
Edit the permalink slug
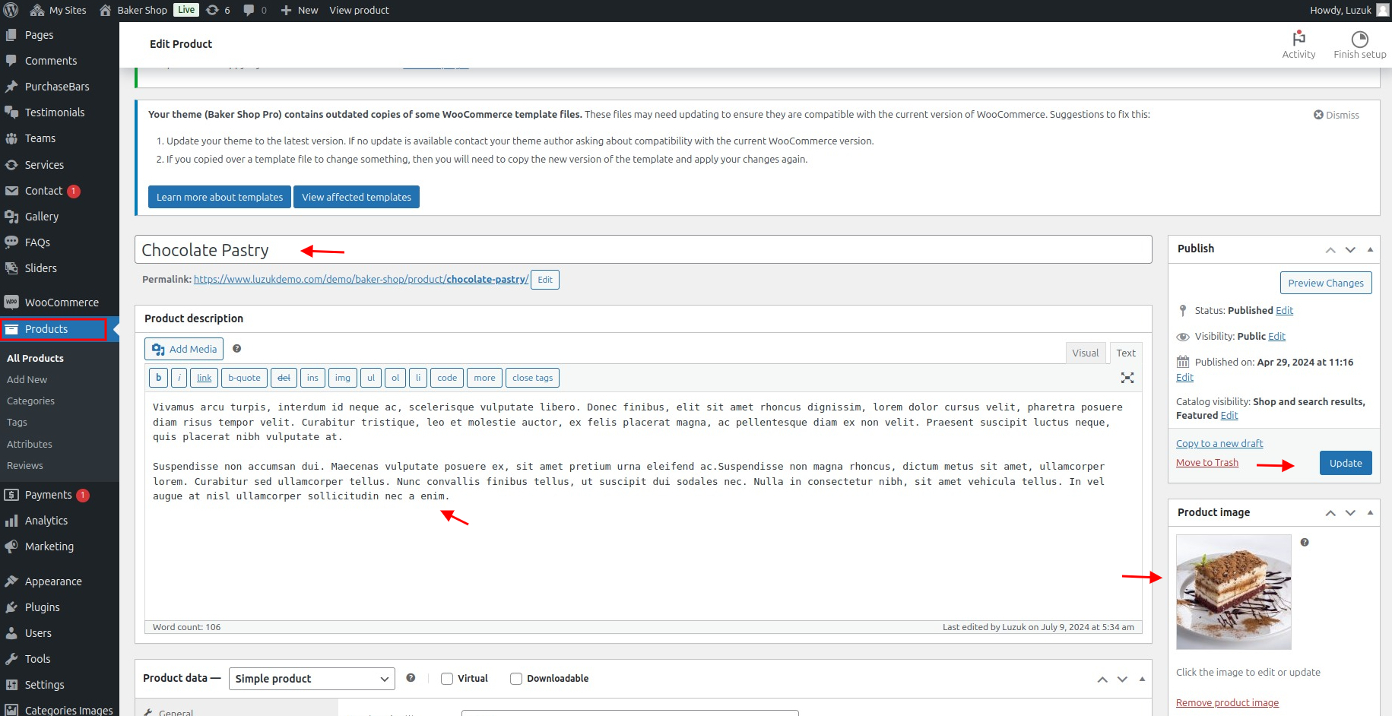coord(545,280)
